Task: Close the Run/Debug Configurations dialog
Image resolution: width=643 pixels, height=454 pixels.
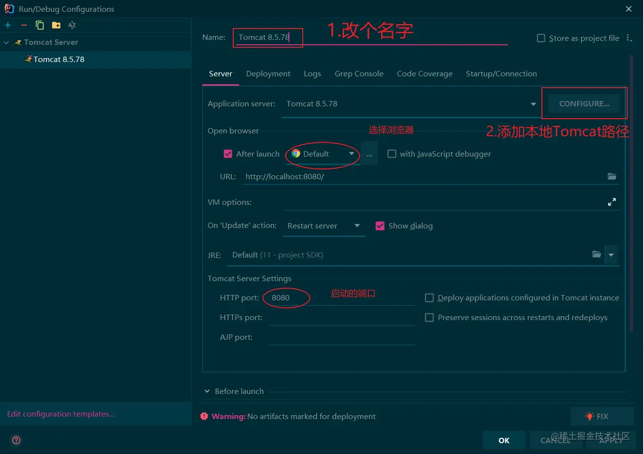Action: click(629, 9)
